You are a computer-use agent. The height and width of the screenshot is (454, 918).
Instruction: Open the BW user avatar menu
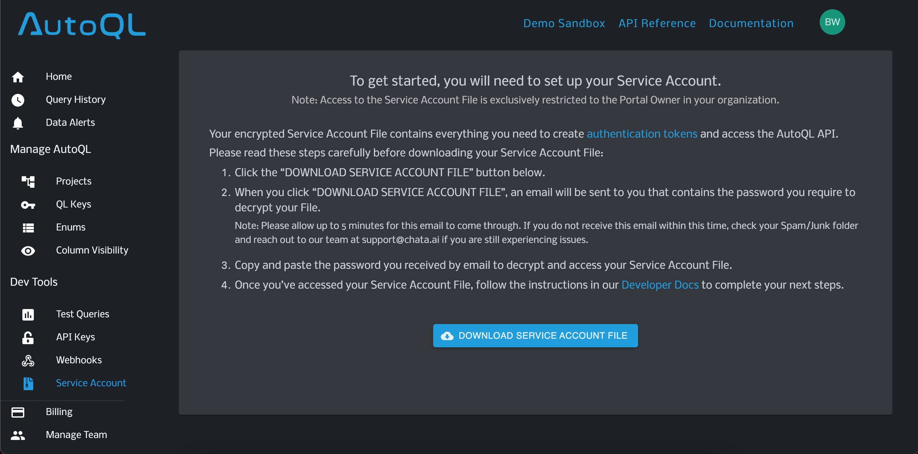[832, 22]
